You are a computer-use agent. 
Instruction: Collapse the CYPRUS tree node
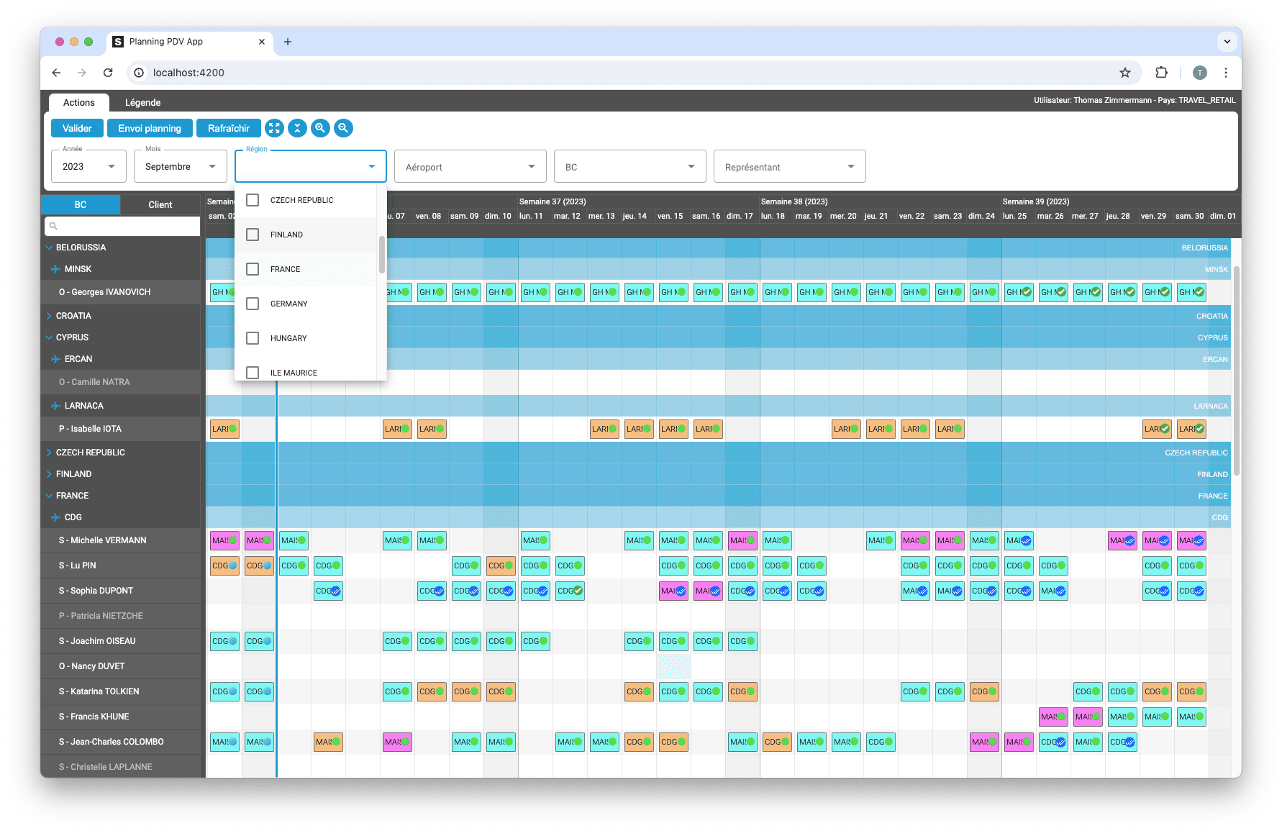(x=47, y=337)
